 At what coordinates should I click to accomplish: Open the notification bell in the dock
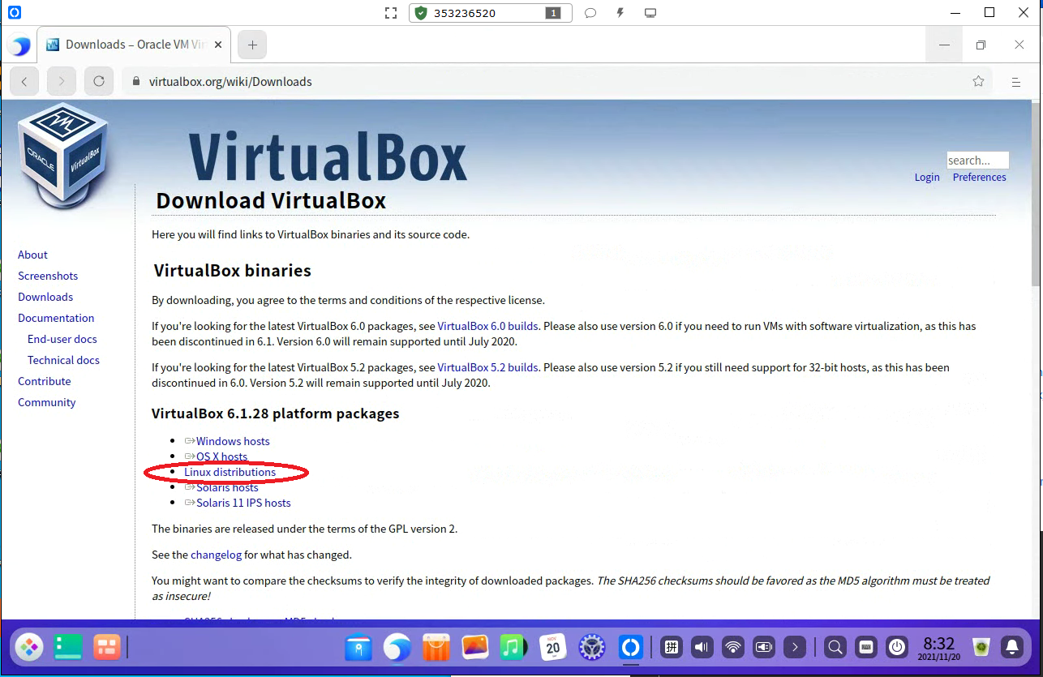coord(1012,647)
